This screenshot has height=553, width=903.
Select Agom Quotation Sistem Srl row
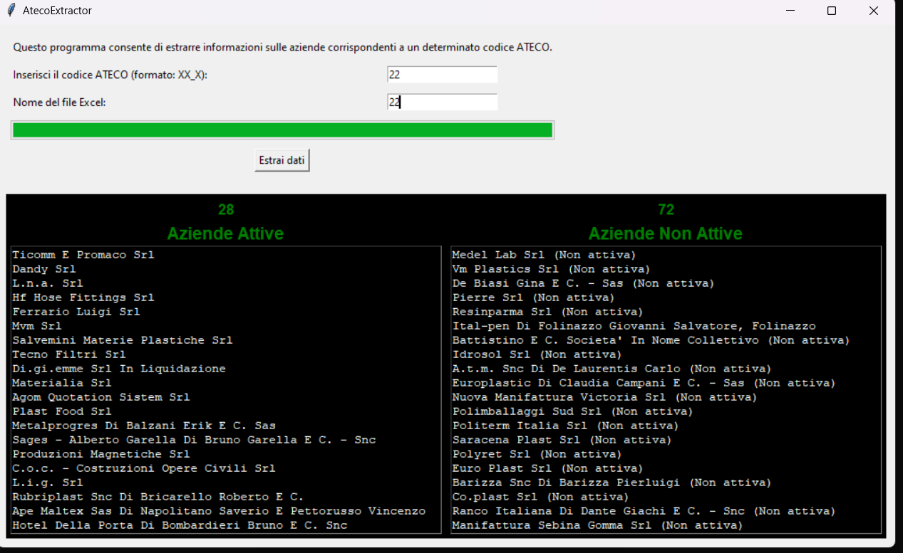coord(226,397)
